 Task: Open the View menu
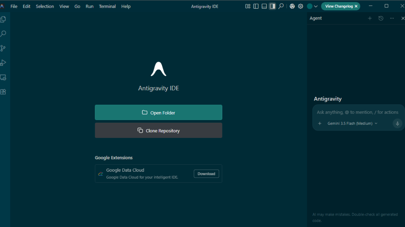[64, 6]
